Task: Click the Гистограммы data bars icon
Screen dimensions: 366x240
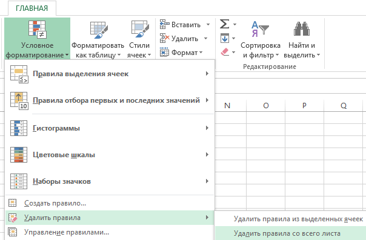Action: pos(19,128)
